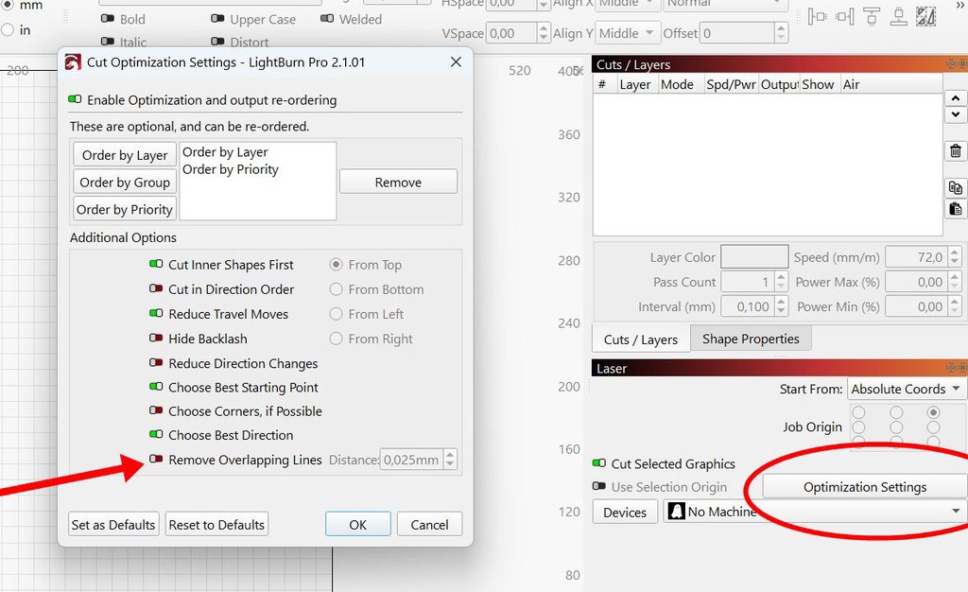Click the Layer column header

(x=635, y=84)
